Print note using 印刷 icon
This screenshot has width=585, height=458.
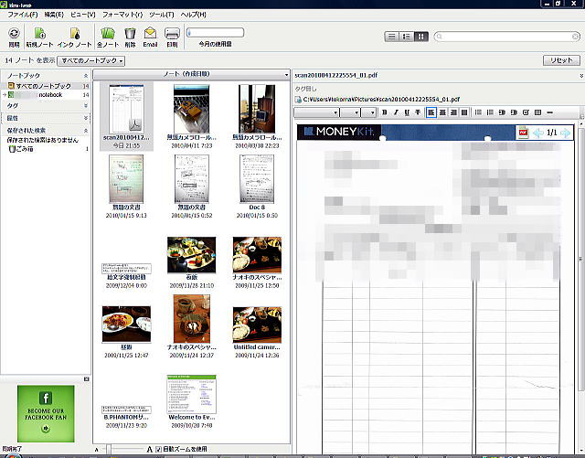coord(172,35)
